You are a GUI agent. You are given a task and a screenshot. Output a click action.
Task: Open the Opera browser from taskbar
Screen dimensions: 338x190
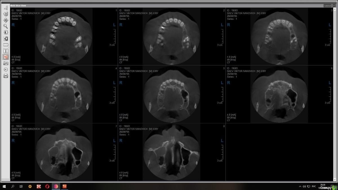click(x=47, y=186)
